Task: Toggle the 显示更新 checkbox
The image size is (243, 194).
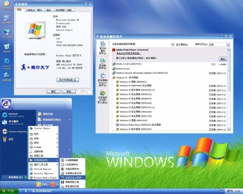Action: click(173, 44)
